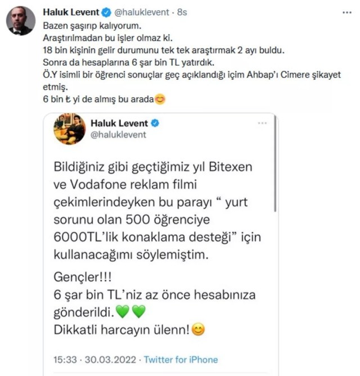Image resolution: width=360 pixels, height=376 pixels.
Task: Click the 'Haluk Levent' name in quoted tweet
Action: (x=119, y=123)
